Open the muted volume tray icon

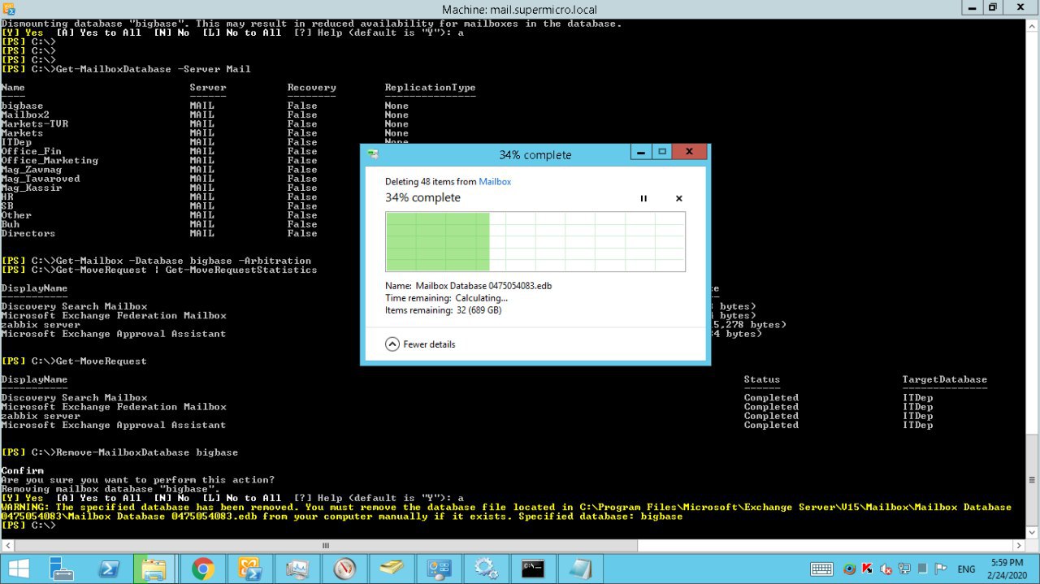886,569
